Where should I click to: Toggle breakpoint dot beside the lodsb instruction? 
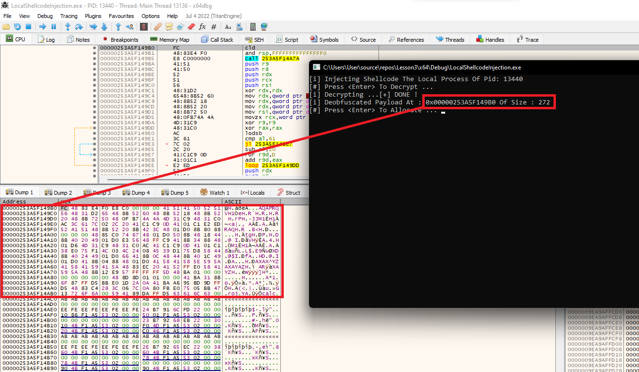pyautogui.click(x=94, y=133)
